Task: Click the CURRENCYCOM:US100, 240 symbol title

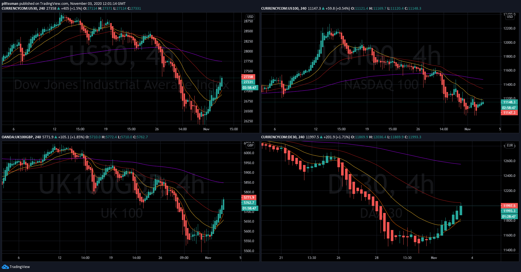Action: coord(284,9)
